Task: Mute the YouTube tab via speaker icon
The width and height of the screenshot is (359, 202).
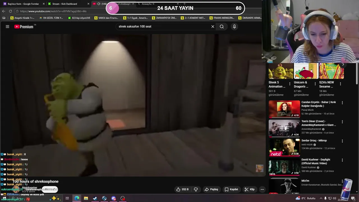Action: [x=98, y=4]
